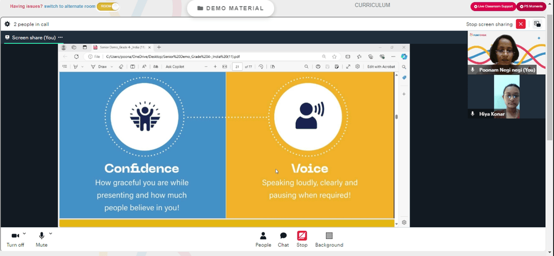Mute the microphone
554x256 pixels.
[x=42, y=239]
